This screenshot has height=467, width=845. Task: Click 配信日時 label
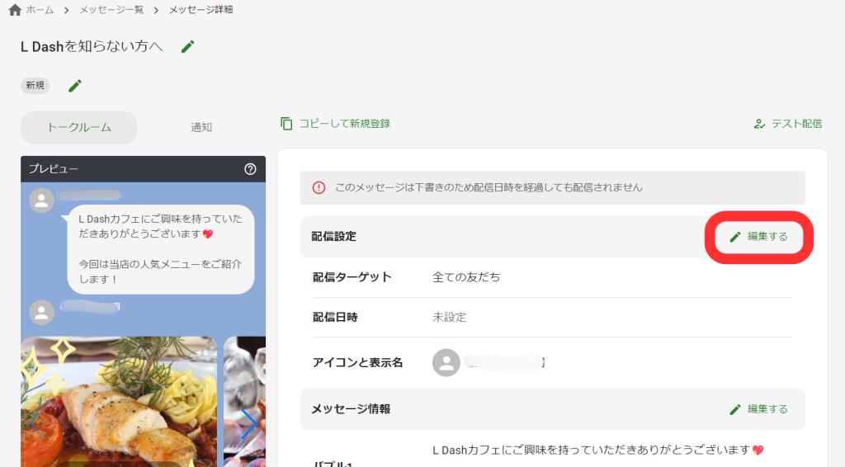[335, 318]
